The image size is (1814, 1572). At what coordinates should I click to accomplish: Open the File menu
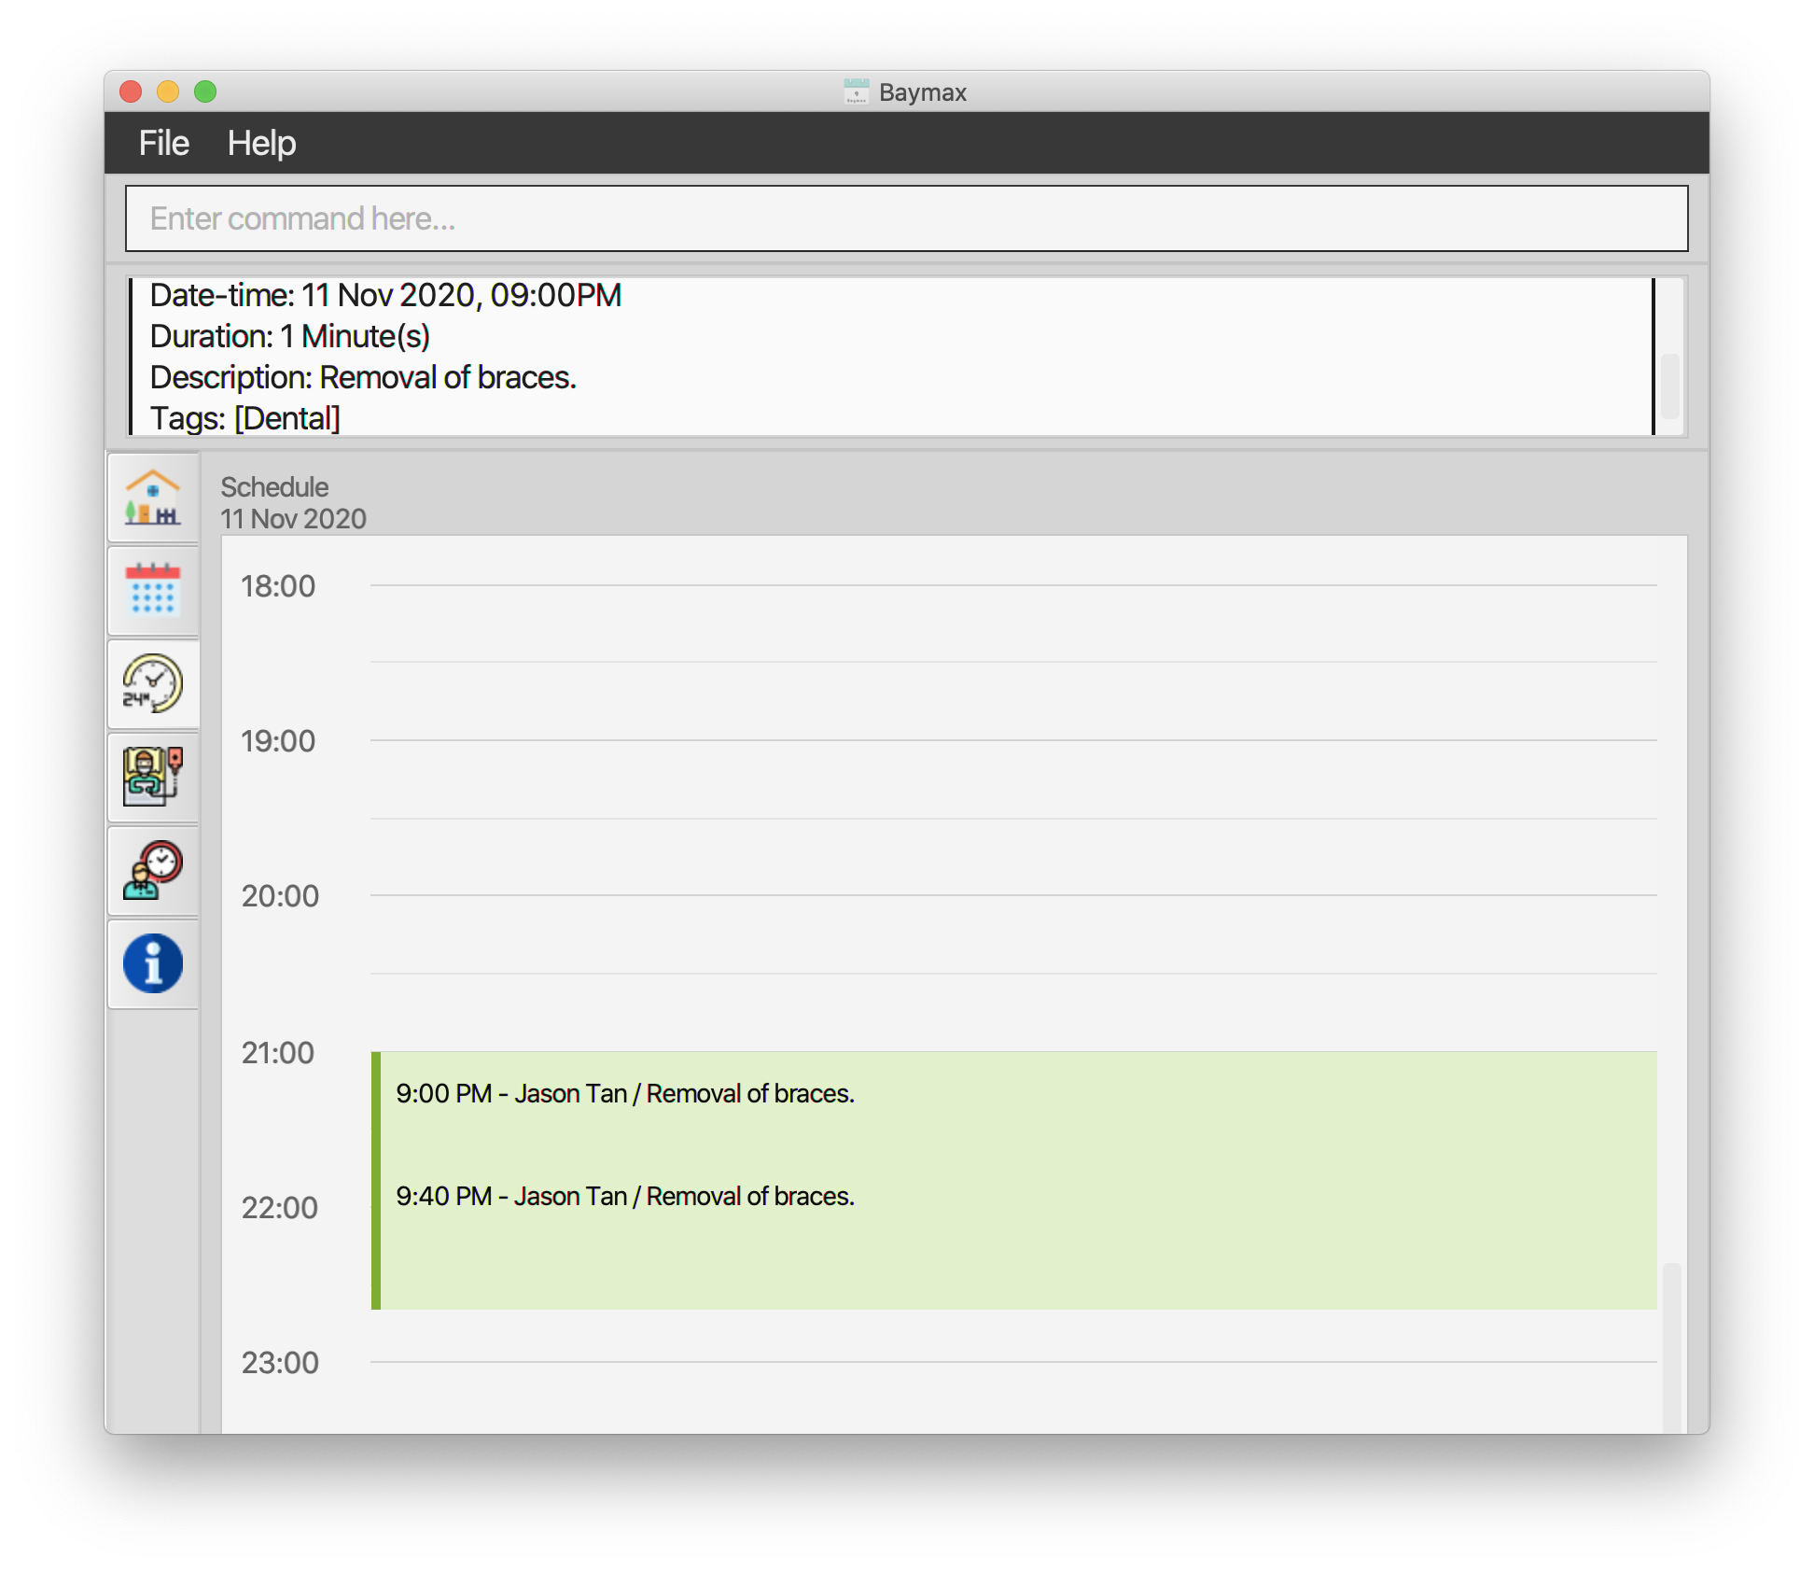click(164, 143)
